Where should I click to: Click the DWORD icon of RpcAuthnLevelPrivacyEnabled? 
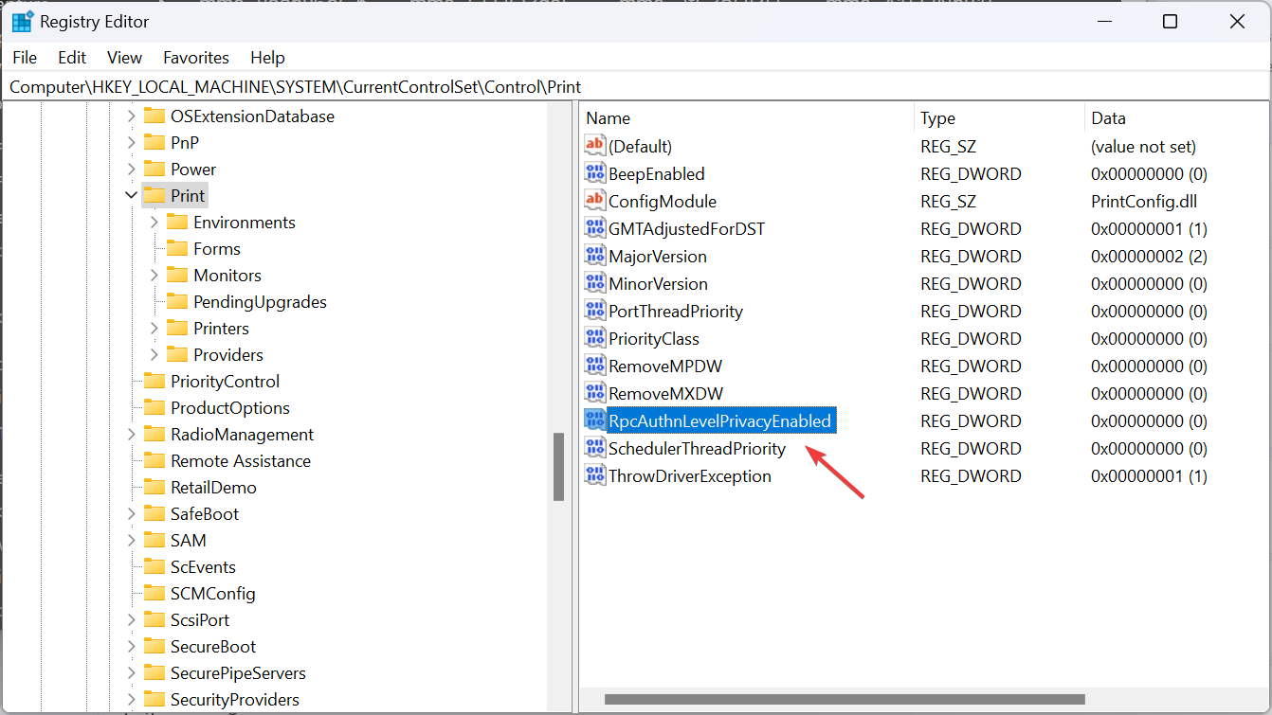click(594, 420)
